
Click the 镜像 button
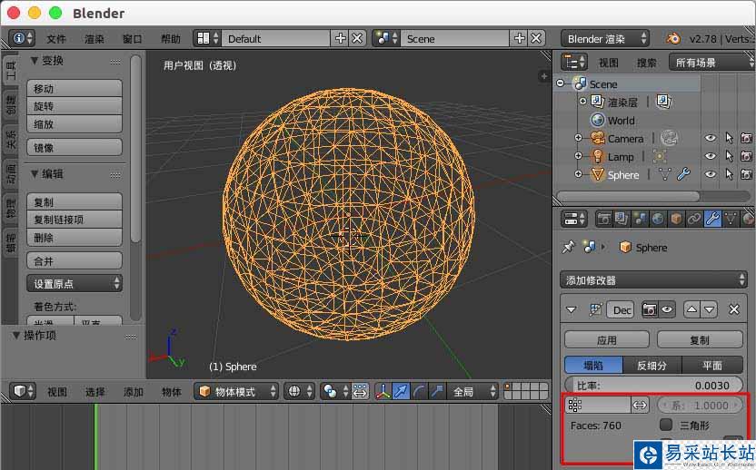pos(75,148)
